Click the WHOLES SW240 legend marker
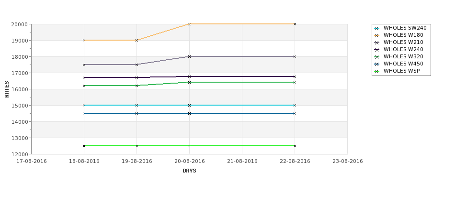467x205 pixels. pyautogui.click(x=377, y=28)
